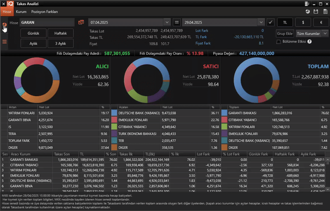Open the Tüm Kurumlar dropdown

point(325,34)
